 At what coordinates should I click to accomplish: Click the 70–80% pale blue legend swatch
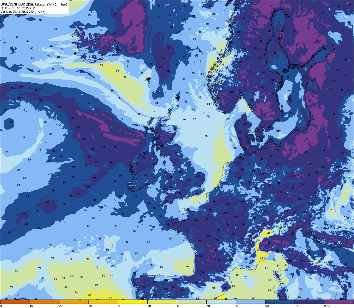pos(221,302)
